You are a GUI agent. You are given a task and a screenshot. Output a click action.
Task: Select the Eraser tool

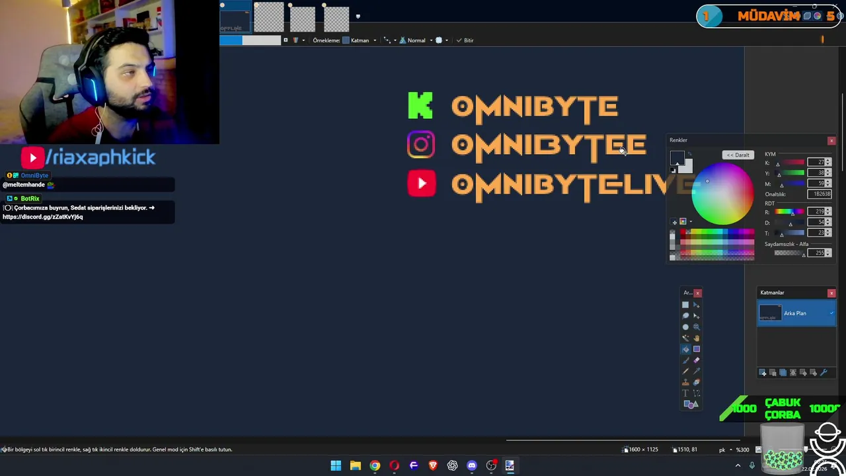(x=696, y=360)
